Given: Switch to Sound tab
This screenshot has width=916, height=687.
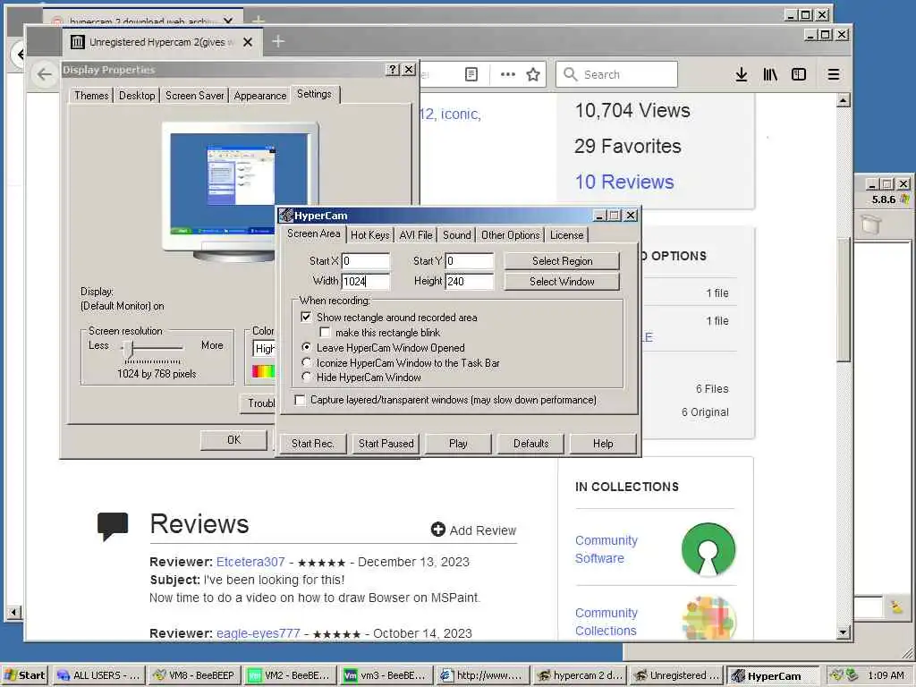Looking at the screenshot, I should (x=457, y=235).
